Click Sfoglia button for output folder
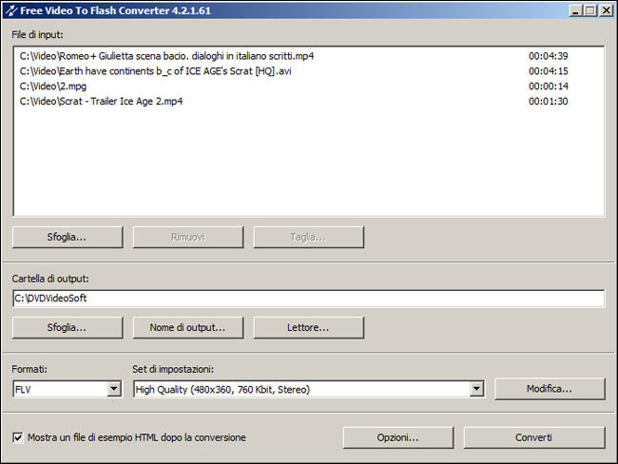This screenshot has height=464, width=618. (68, 327)
